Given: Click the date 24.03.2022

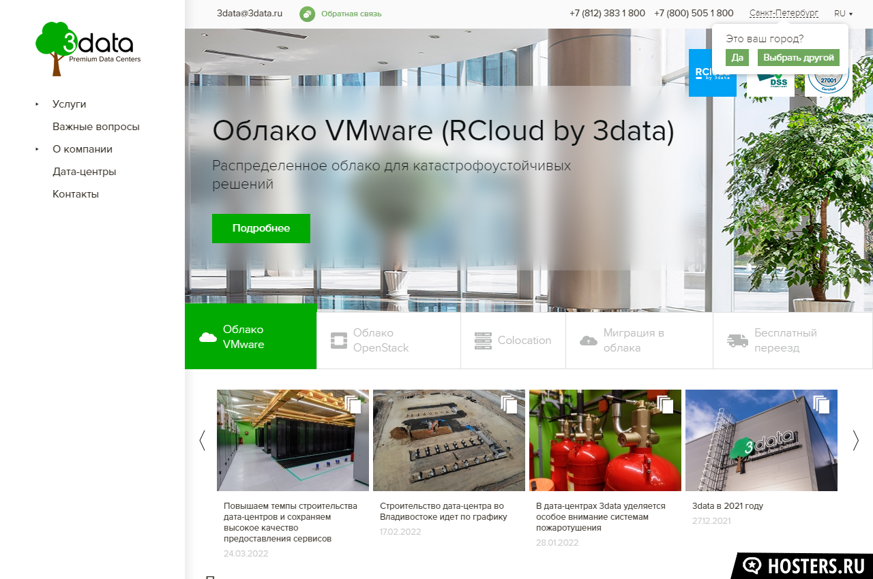Looking at the screenshot, I should pos(246,554).
